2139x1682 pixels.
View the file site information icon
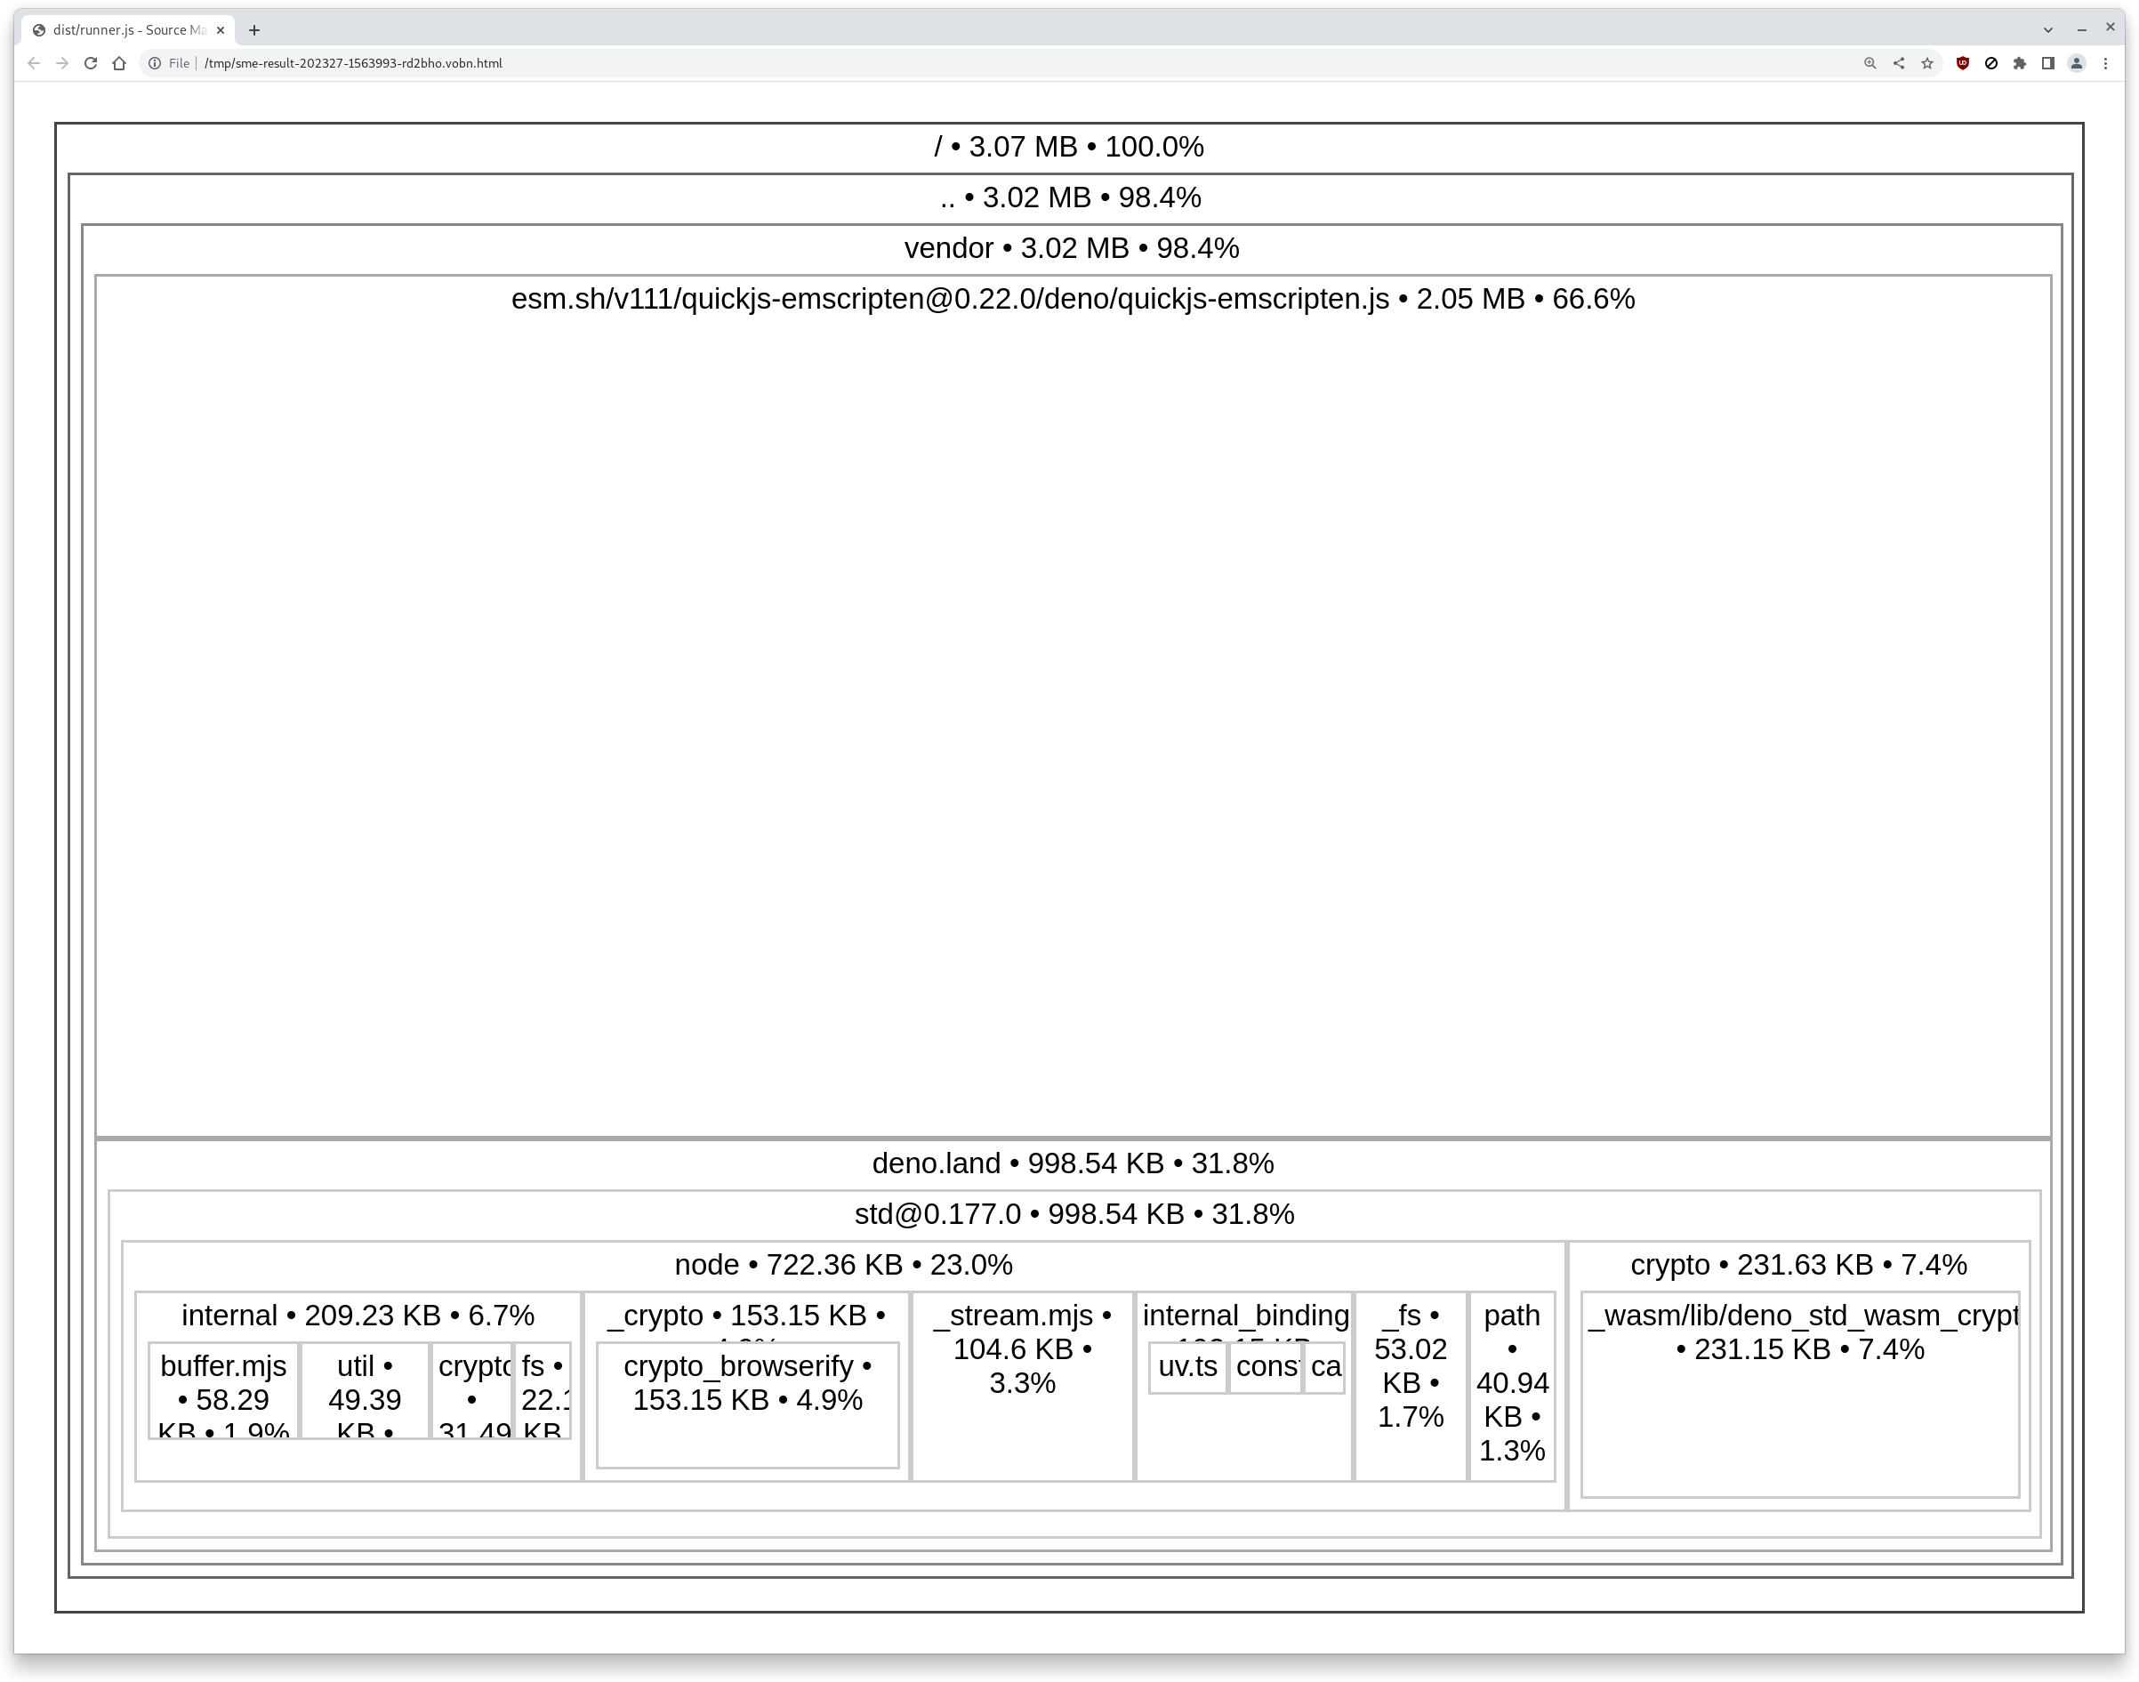coord(155,63)
